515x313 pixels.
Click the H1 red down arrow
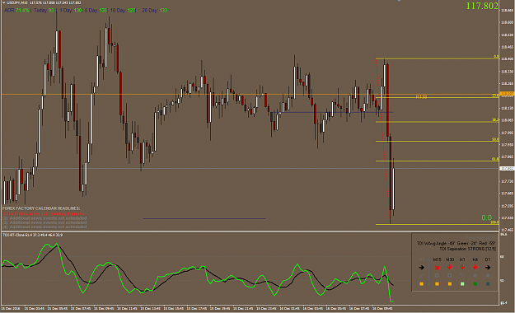coord(462,268)
